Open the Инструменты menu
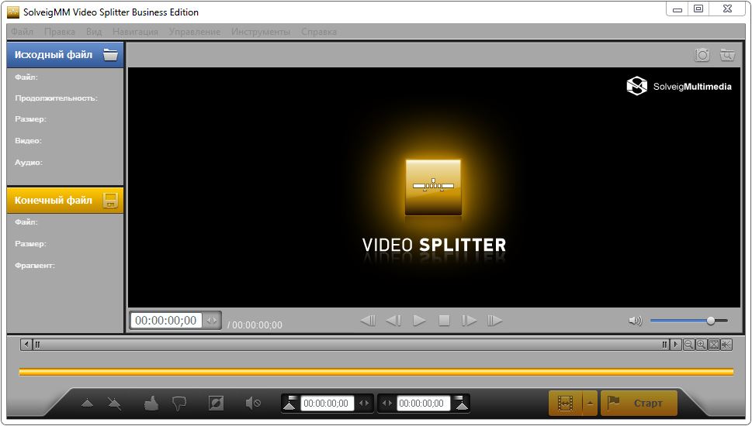752x426 pixels. click(x=261, y=32)
